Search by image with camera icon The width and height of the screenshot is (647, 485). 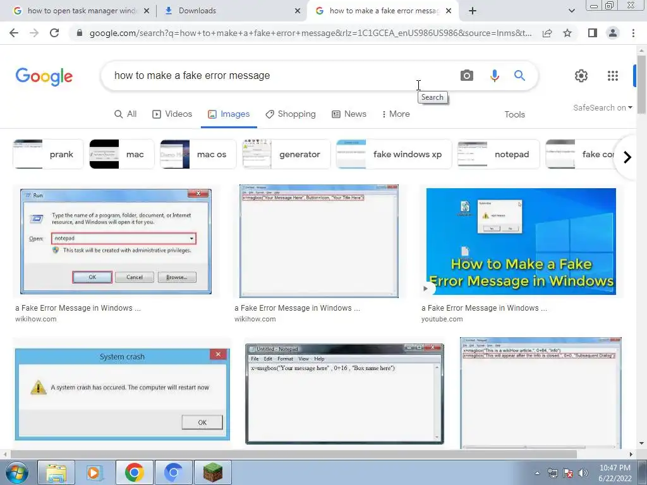467,76
